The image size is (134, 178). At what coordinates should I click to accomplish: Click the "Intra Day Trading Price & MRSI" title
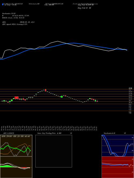(55, 133)
